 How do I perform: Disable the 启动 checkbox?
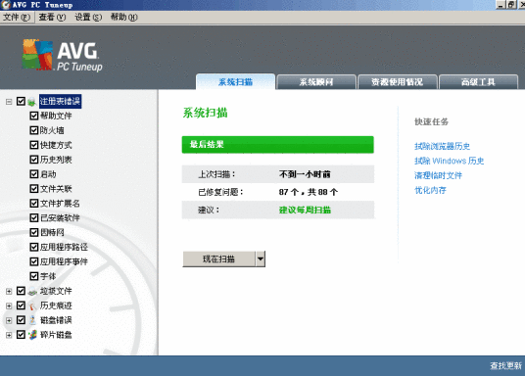tap(34, 174)
